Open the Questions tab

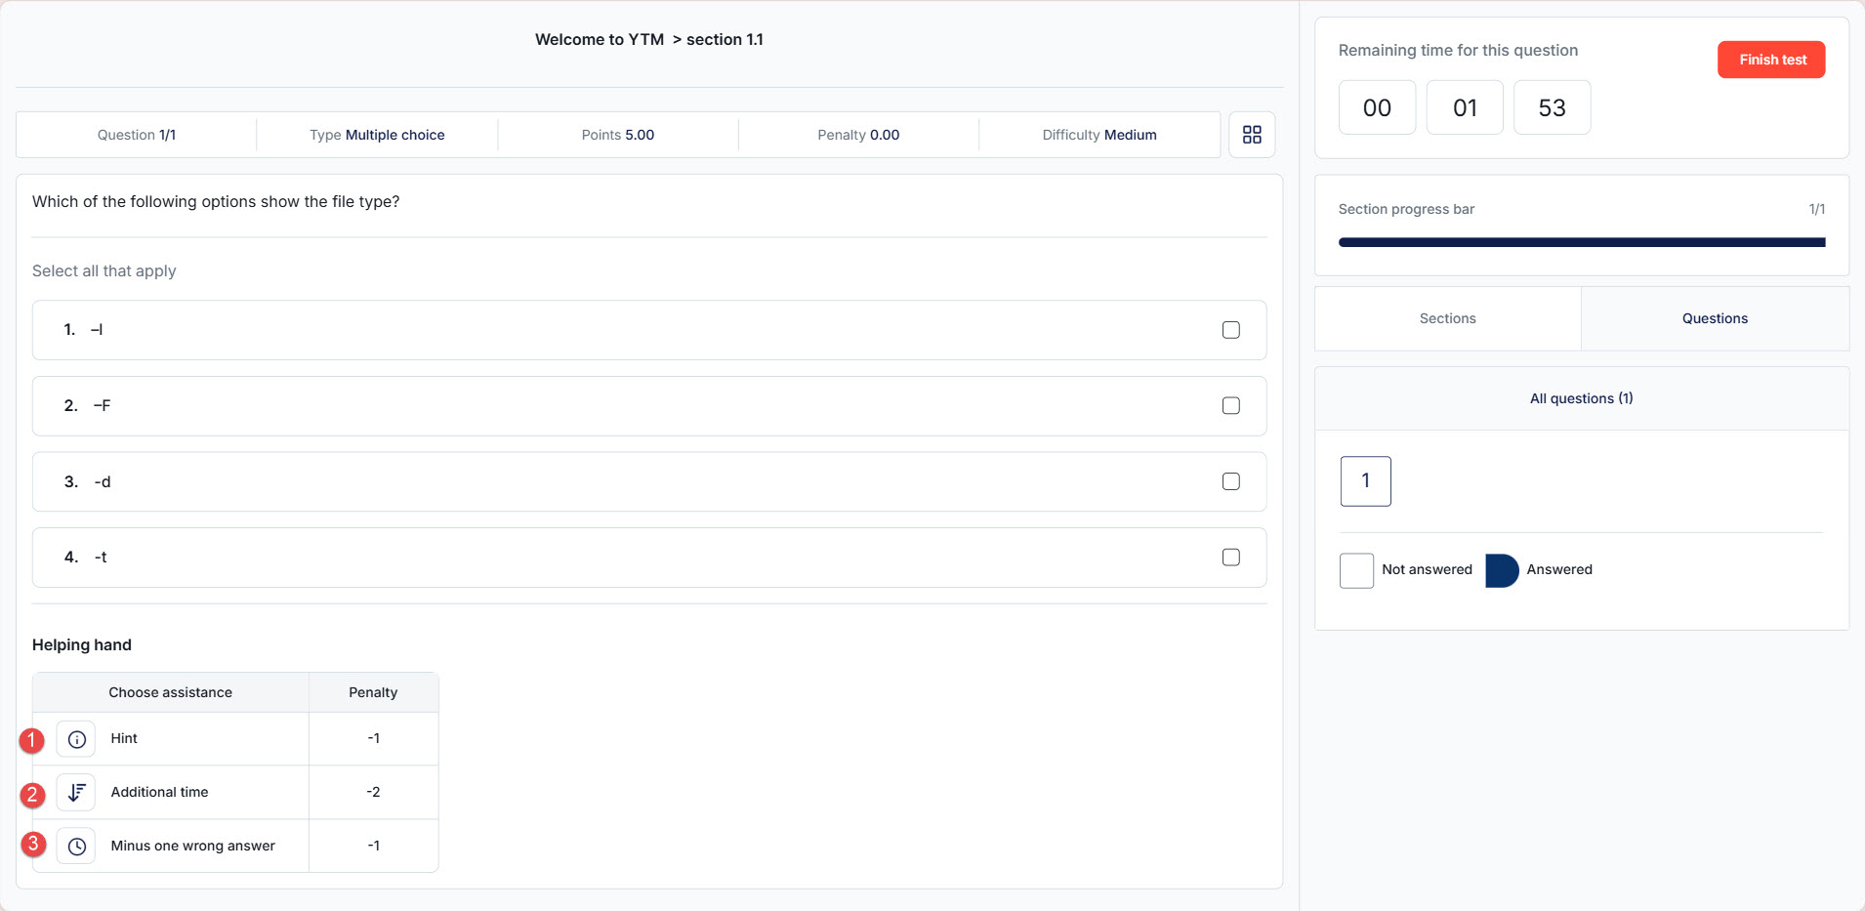point(1714,318)
